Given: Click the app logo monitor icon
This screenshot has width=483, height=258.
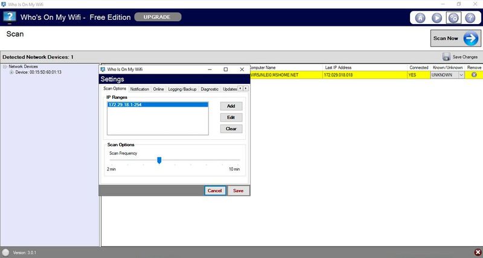Looking at the screenshot, I should click(x=9, y=17).
